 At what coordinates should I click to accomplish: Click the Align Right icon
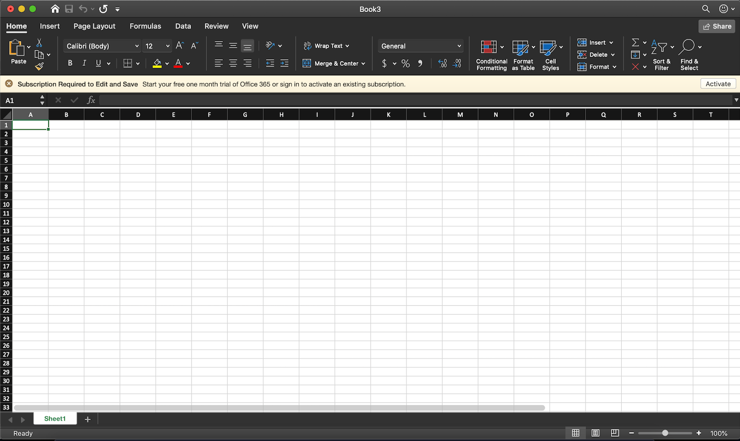(x=247, y=63)
